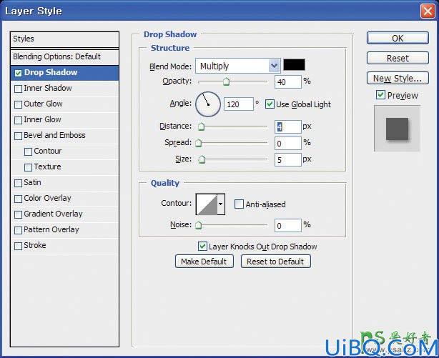Uncheck the Drop Shadow checkbox
Image resolution: width=439 pixels, height=358 pixels.
click(x=18, y=73)
